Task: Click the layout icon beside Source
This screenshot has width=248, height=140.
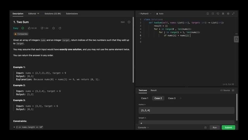Action: click(x=233, y=90)
